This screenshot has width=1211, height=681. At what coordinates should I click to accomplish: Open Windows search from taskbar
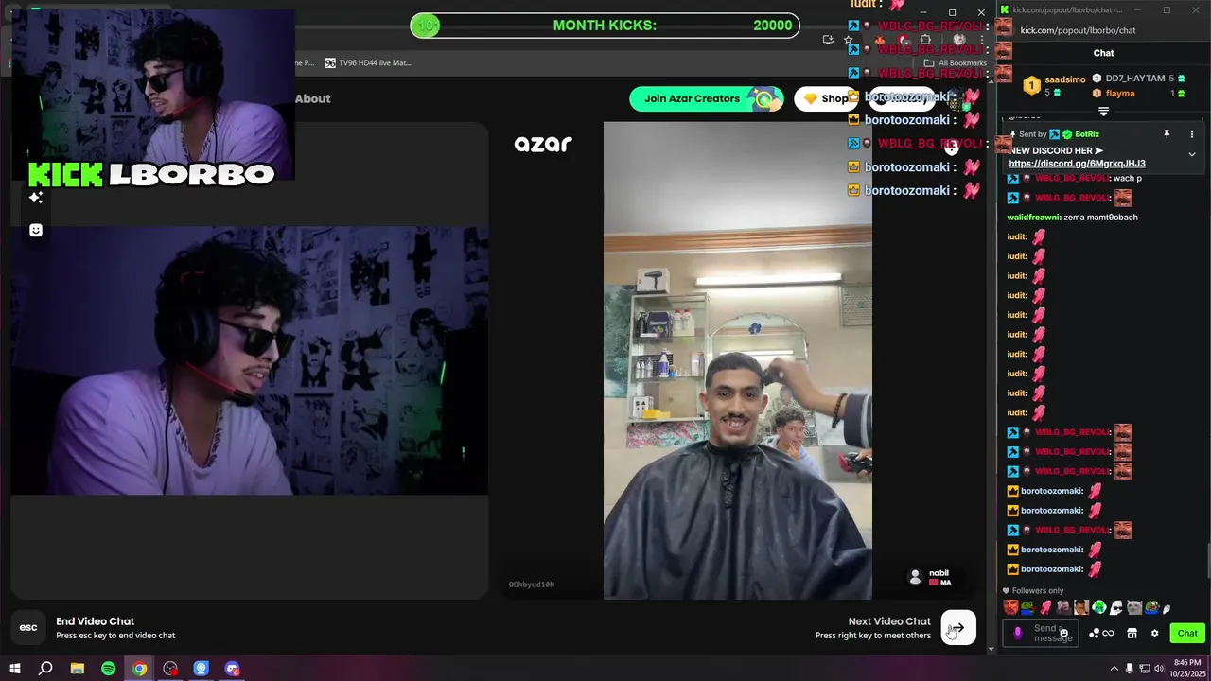(x=45, y=669)
